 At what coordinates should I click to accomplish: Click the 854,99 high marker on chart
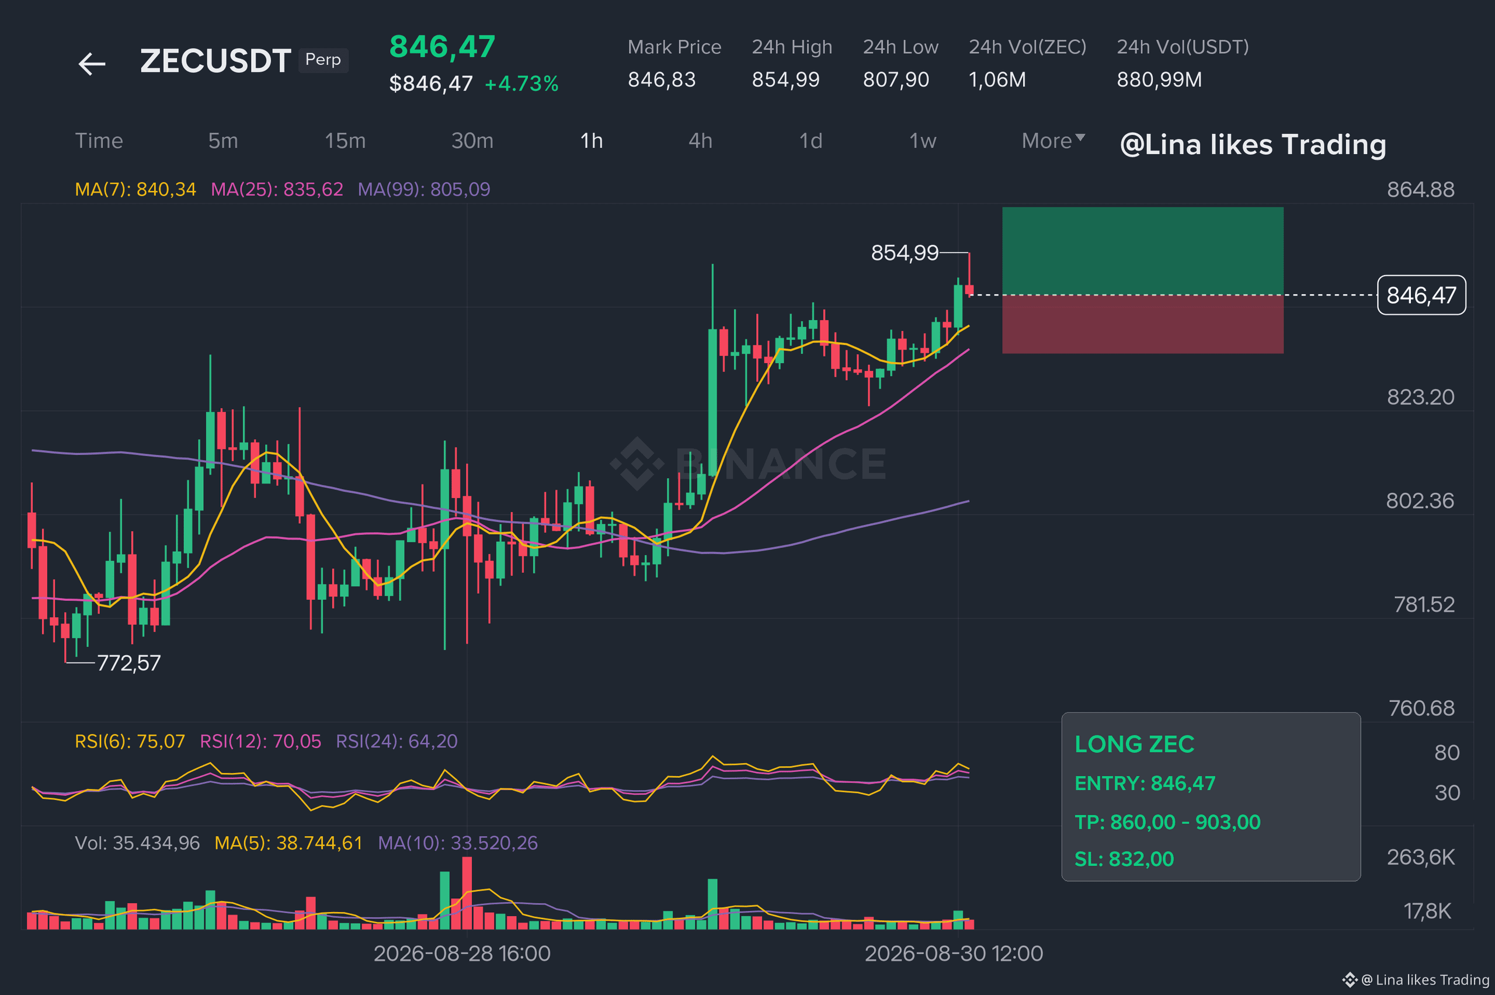tap(904, 253)
